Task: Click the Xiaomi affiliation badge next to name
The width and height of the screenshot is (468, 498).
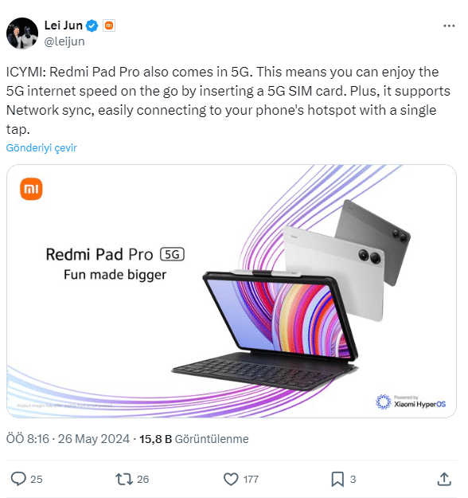Action: pyautogui.click(x=109, y=25)
